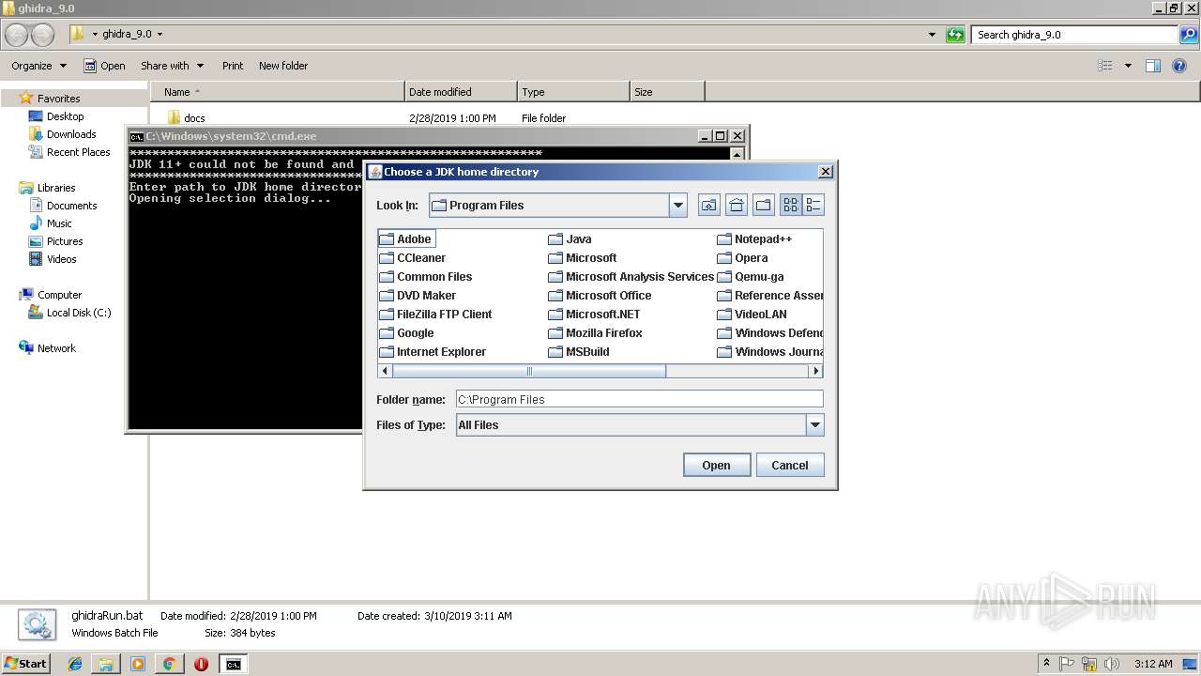Open Videos library

click(53, 259)
